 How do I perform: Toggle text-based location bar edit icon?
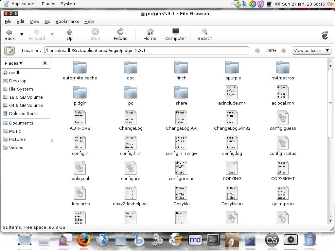click(x=9, y=51)
